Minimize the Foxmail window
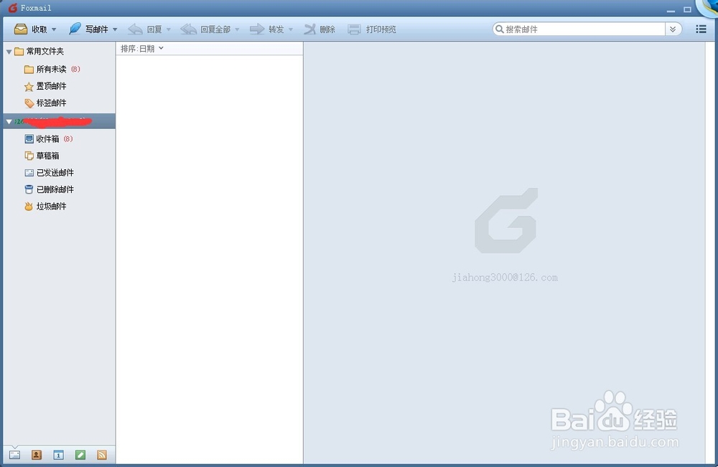The height and width of the screenshot is (467, 718). click(671, 9)
